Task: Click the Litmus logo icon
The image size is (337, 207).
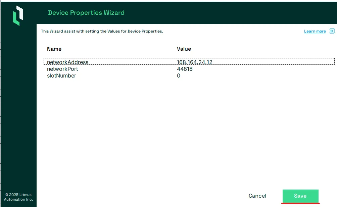Action: click(18, 16)
